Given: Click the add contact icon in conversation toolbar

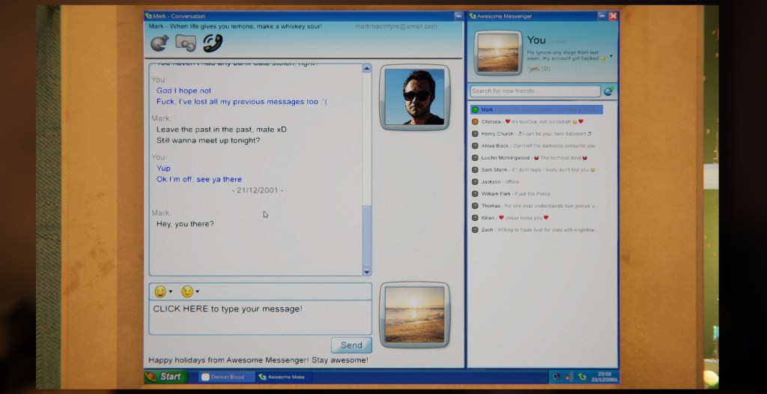Looking at the screenshot, I should point(160,43).
